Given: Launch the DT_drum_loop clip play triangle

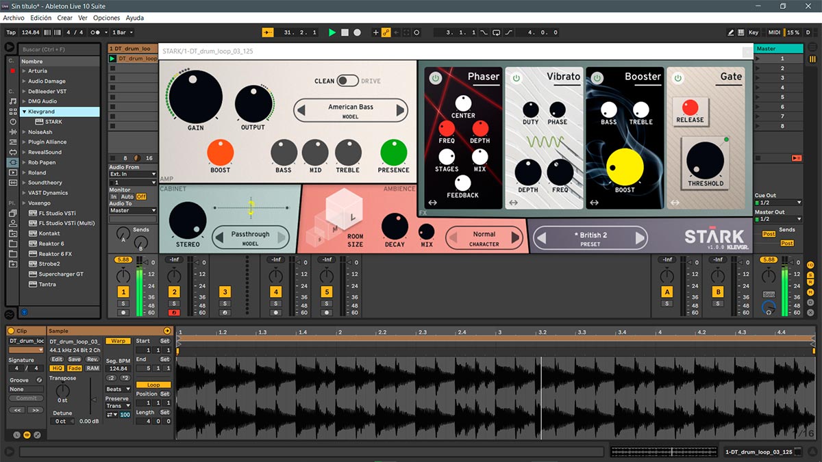Looking at the screenshot, I should 113,59.
